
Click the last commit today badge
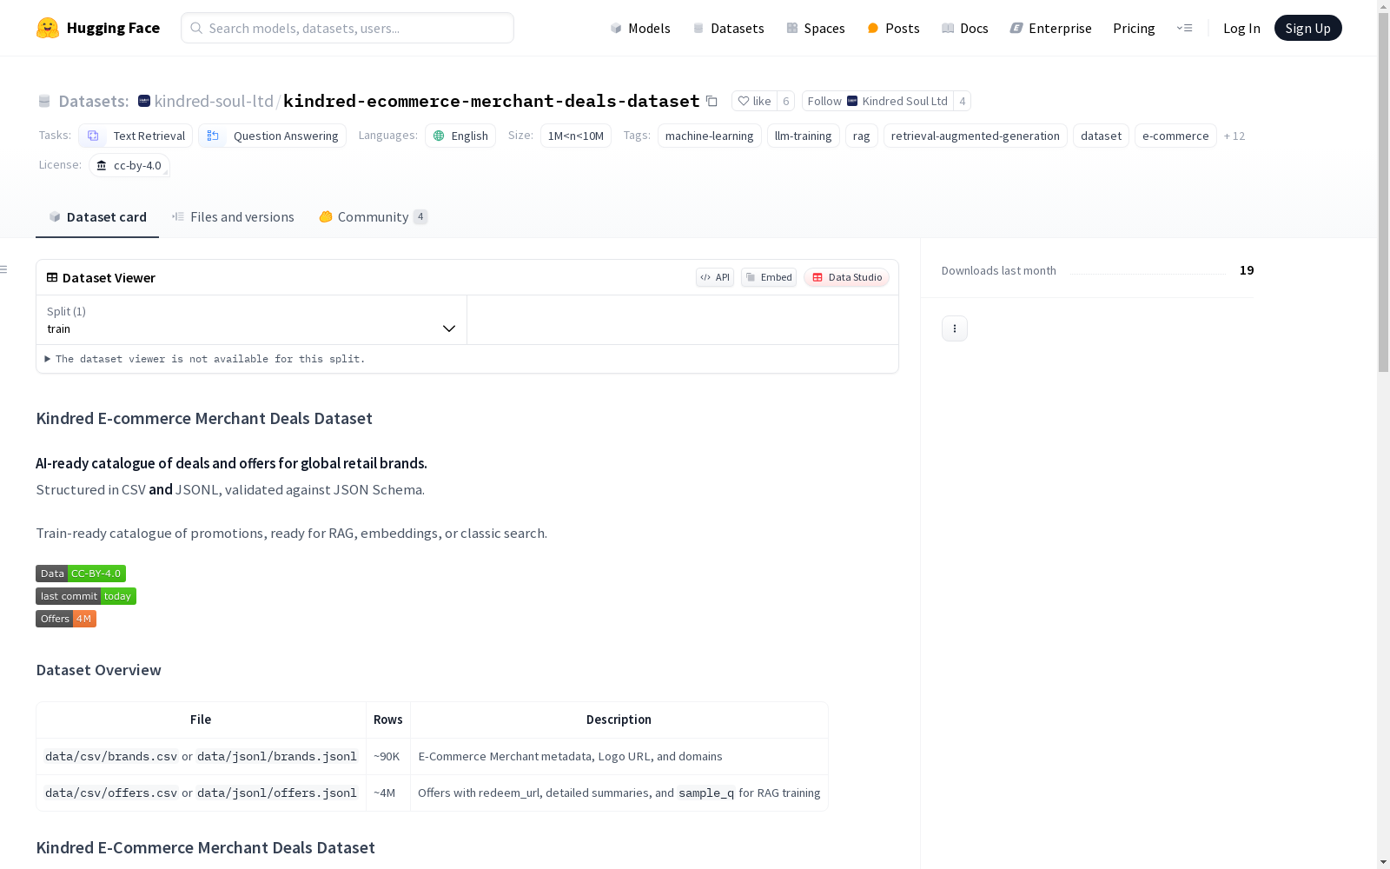[86, 596]
